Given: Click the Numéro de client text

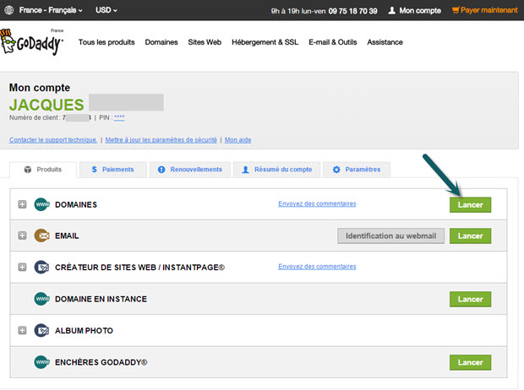Looking at the screenshot, I should click(35, 117).
